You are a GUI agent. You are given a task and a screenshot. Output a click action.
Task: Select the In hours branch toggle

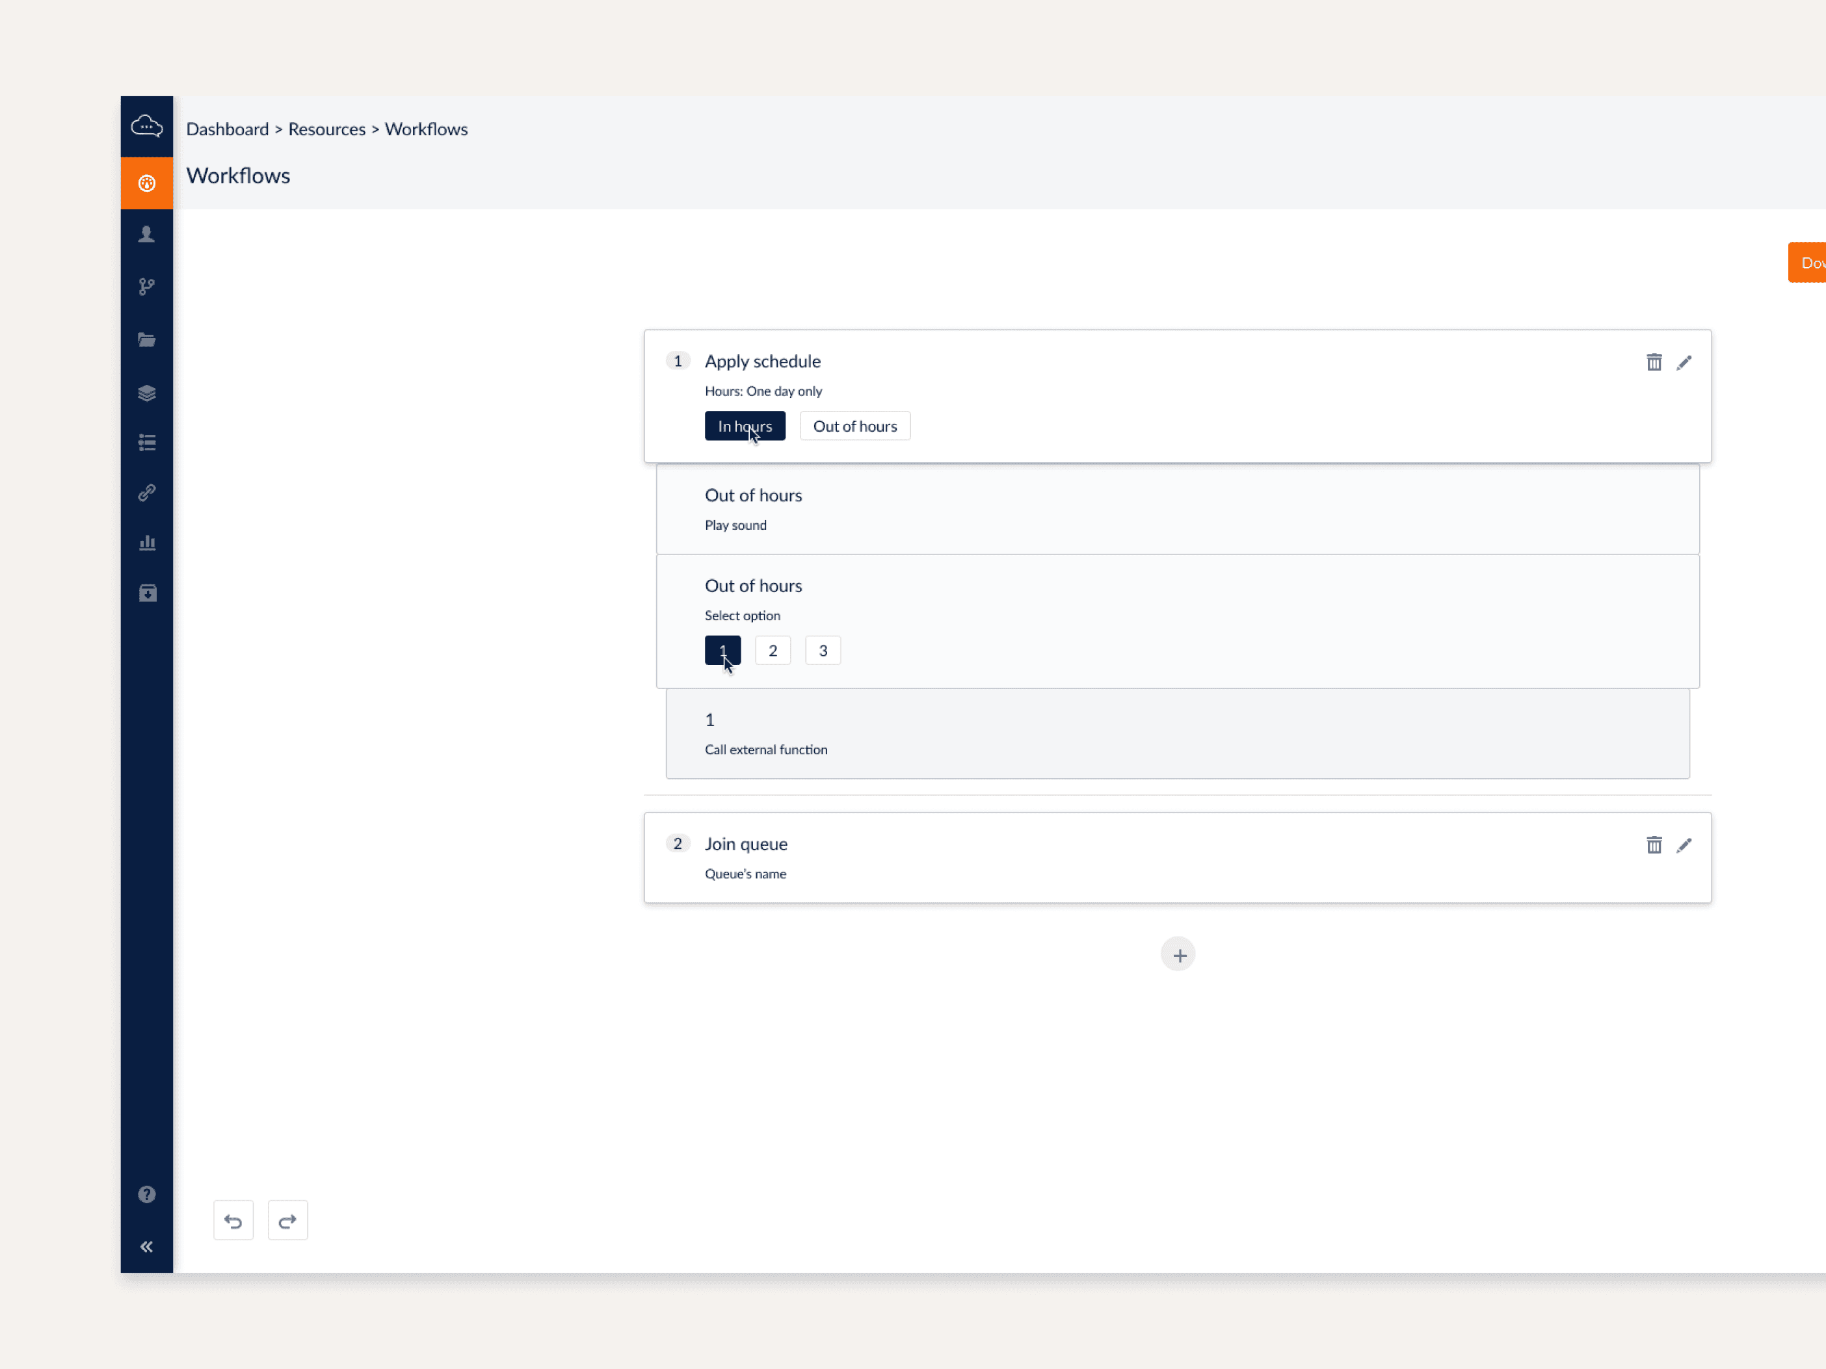click(x=745, y=426)
